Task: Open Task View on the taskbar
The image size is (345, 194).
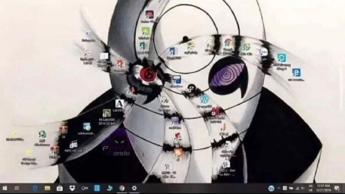Action: [x=17, y=188]
